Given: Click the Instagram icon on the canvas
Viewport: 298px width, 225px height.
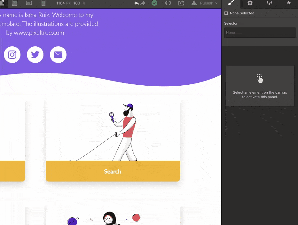Looking at the screenshot, I should (x=12, y=55).
